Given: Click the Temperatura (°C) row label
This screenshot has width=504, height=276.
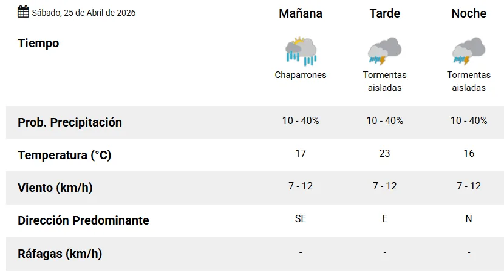Looking at the screenshot, I should pyautogui.click(x=64, y=155).
